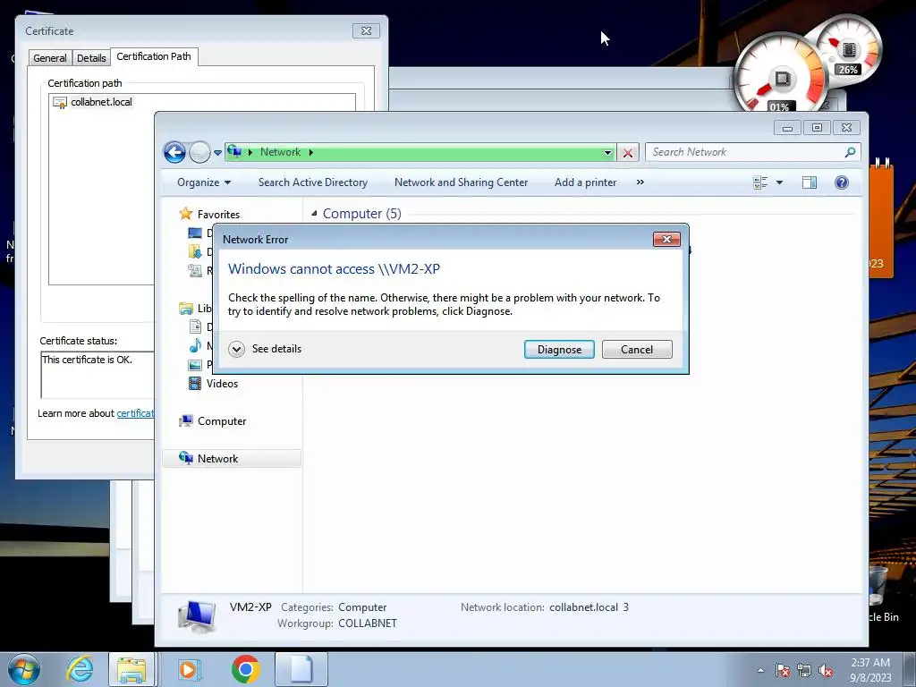Click the Documents library icon

[196, 327]
